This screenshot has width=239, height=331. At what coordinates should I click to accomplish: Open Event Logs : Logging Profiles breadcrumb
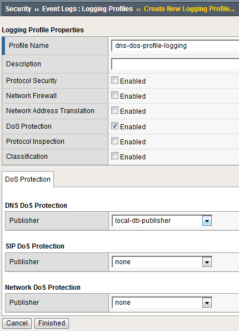(x=87, y=9)
